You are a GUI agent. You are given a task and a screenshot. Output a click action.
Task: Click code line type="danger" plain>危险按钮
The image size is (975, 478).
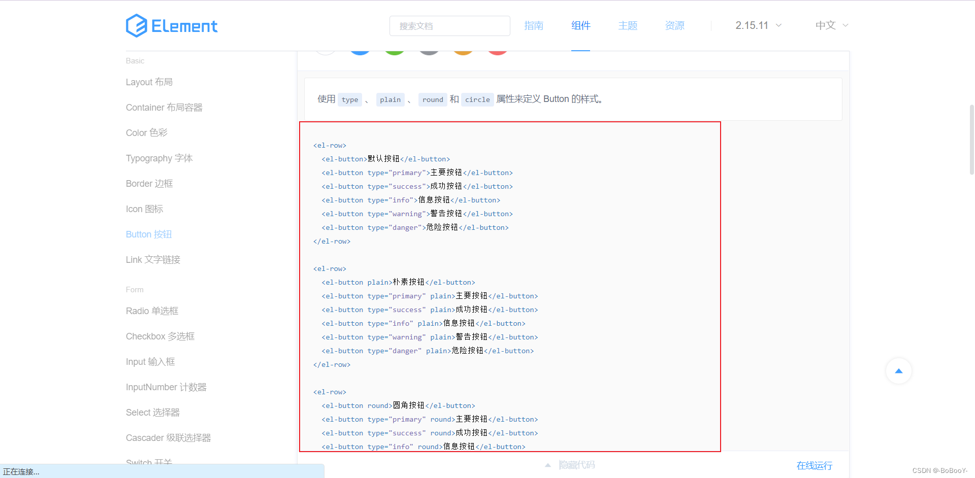(428, 351)
